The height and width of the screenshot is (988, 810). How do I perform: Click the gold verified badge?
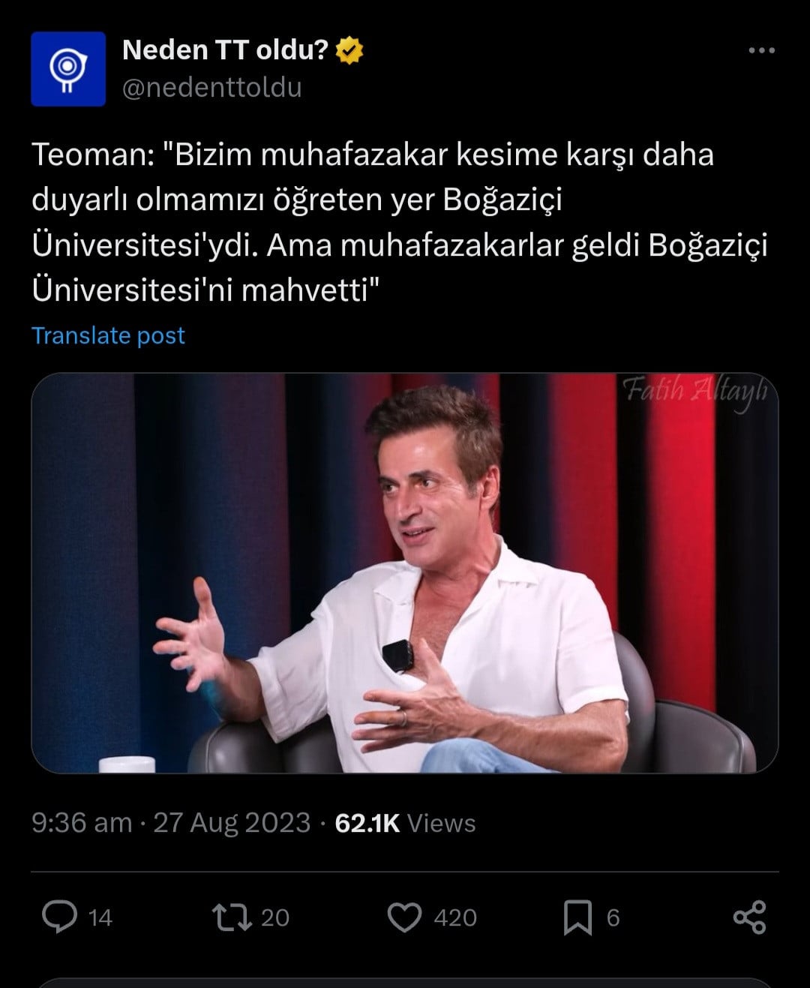tap(349, 50)
